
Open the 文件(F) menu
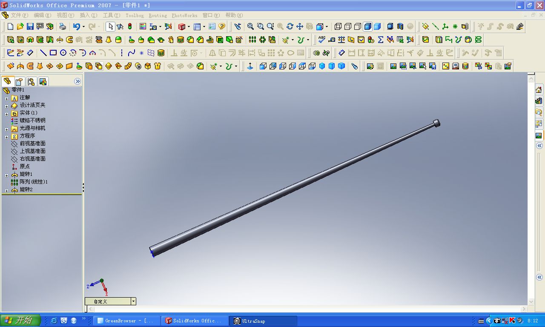click(19, 15)
